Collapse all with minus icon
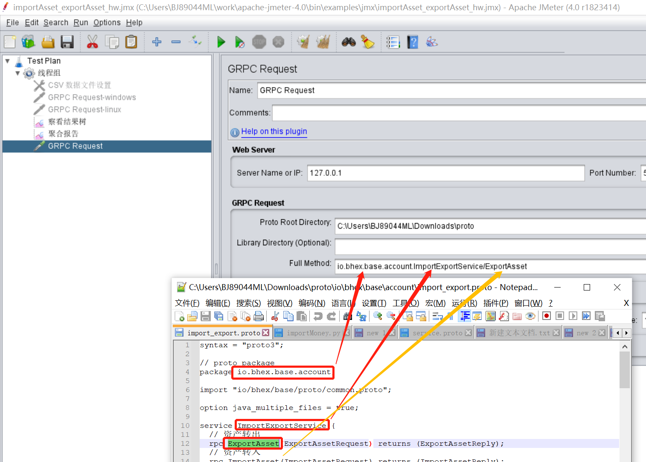The width and height of the screenshot is (646, 462). coord(176,42)
